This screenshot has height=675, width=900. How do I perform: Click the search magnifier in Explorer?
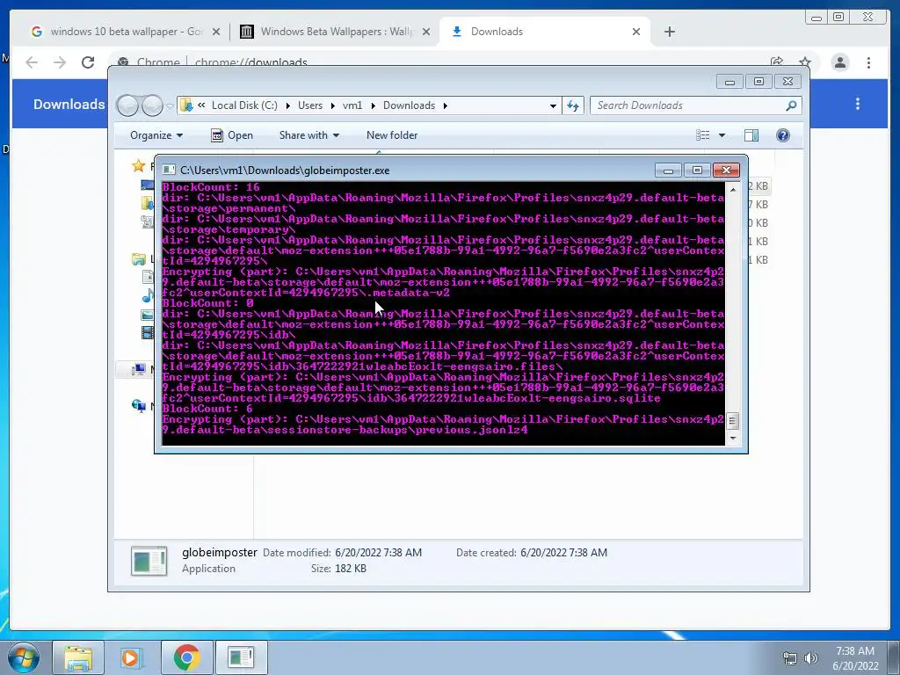coord(791,105)
